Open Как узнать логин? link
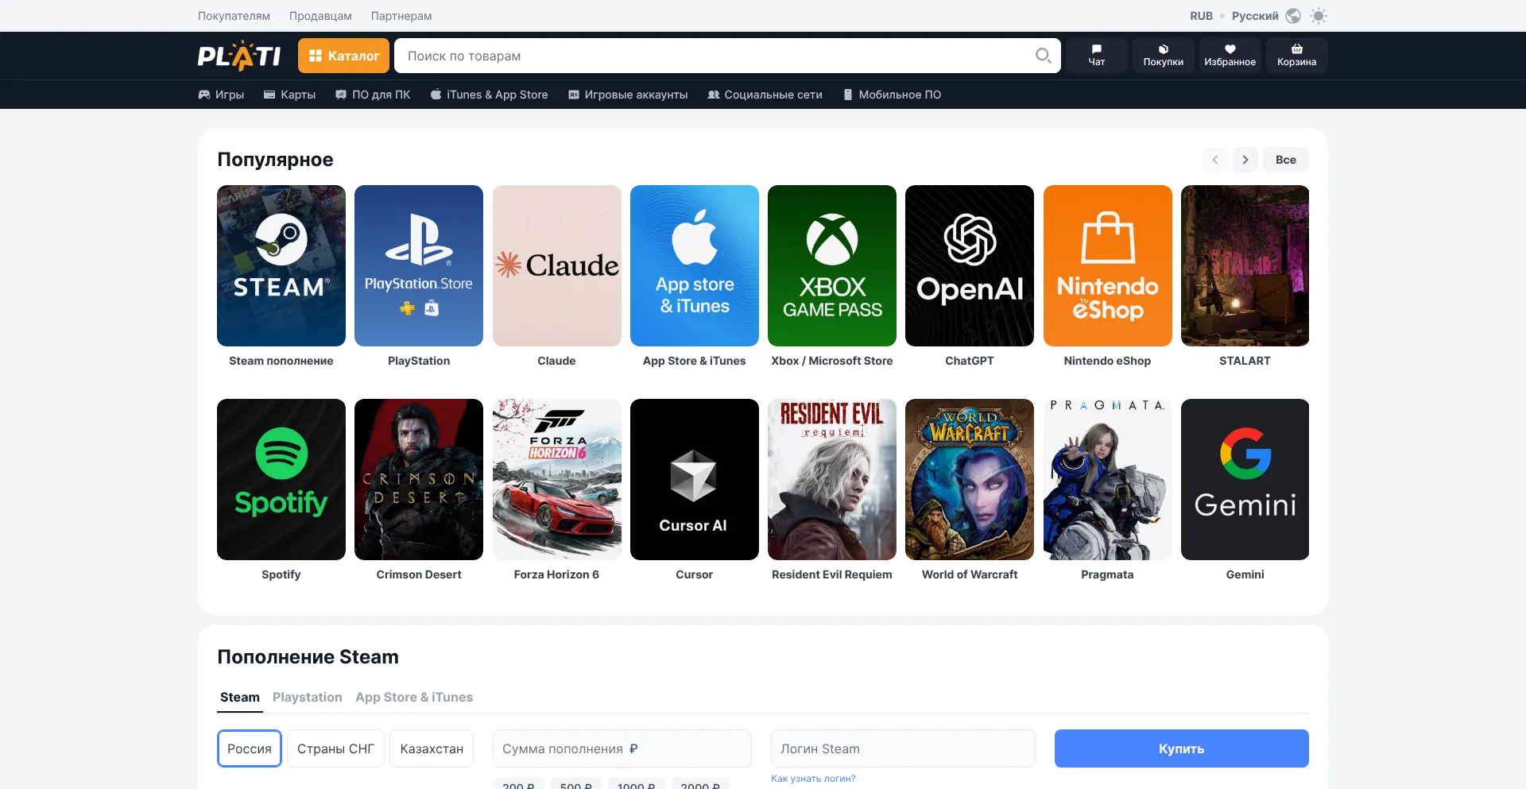 pos(813,779)
